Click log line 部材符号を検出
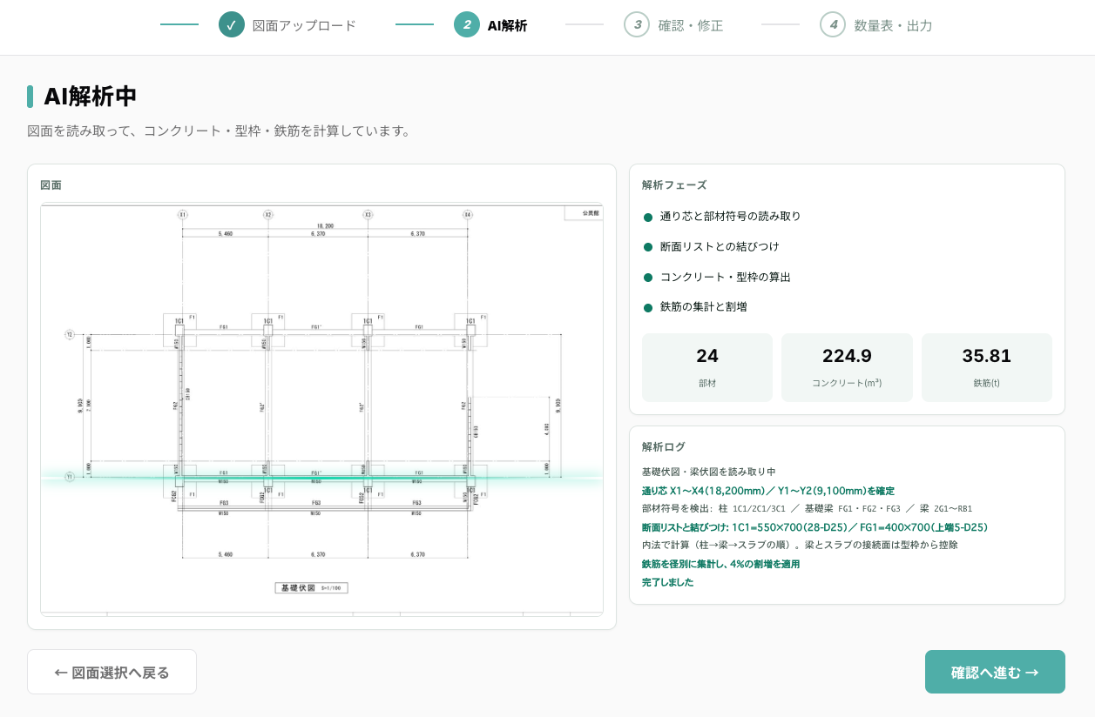This screenshot has height=717, width=1095. 807,509
